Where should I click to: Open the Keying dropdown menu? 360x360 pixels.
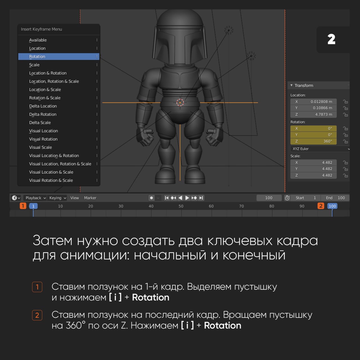point(57,198)
